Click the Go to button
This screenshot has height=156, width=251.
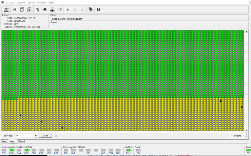click(x=45, y=136)
